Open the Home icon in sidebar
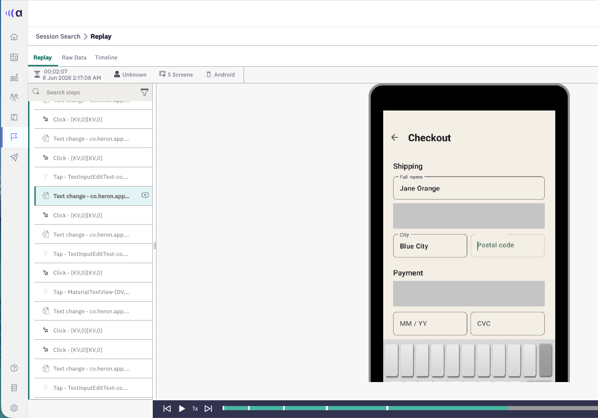The image size is (598, 418). coord(14,37)
